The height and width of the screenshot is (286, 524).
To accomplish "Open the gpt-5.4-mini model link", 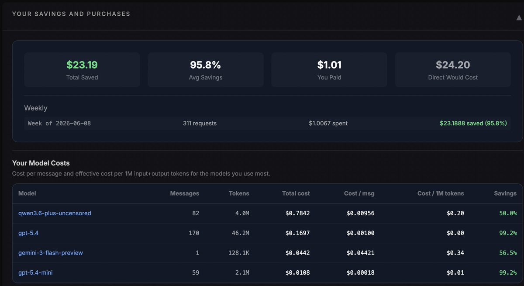I will pyautogui.click(x=36, y=273).
